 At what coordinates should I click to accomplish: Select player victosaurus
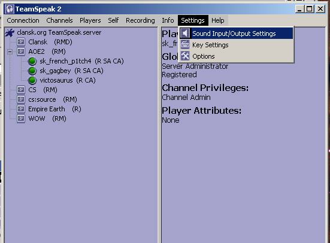[x=68, y=80]
